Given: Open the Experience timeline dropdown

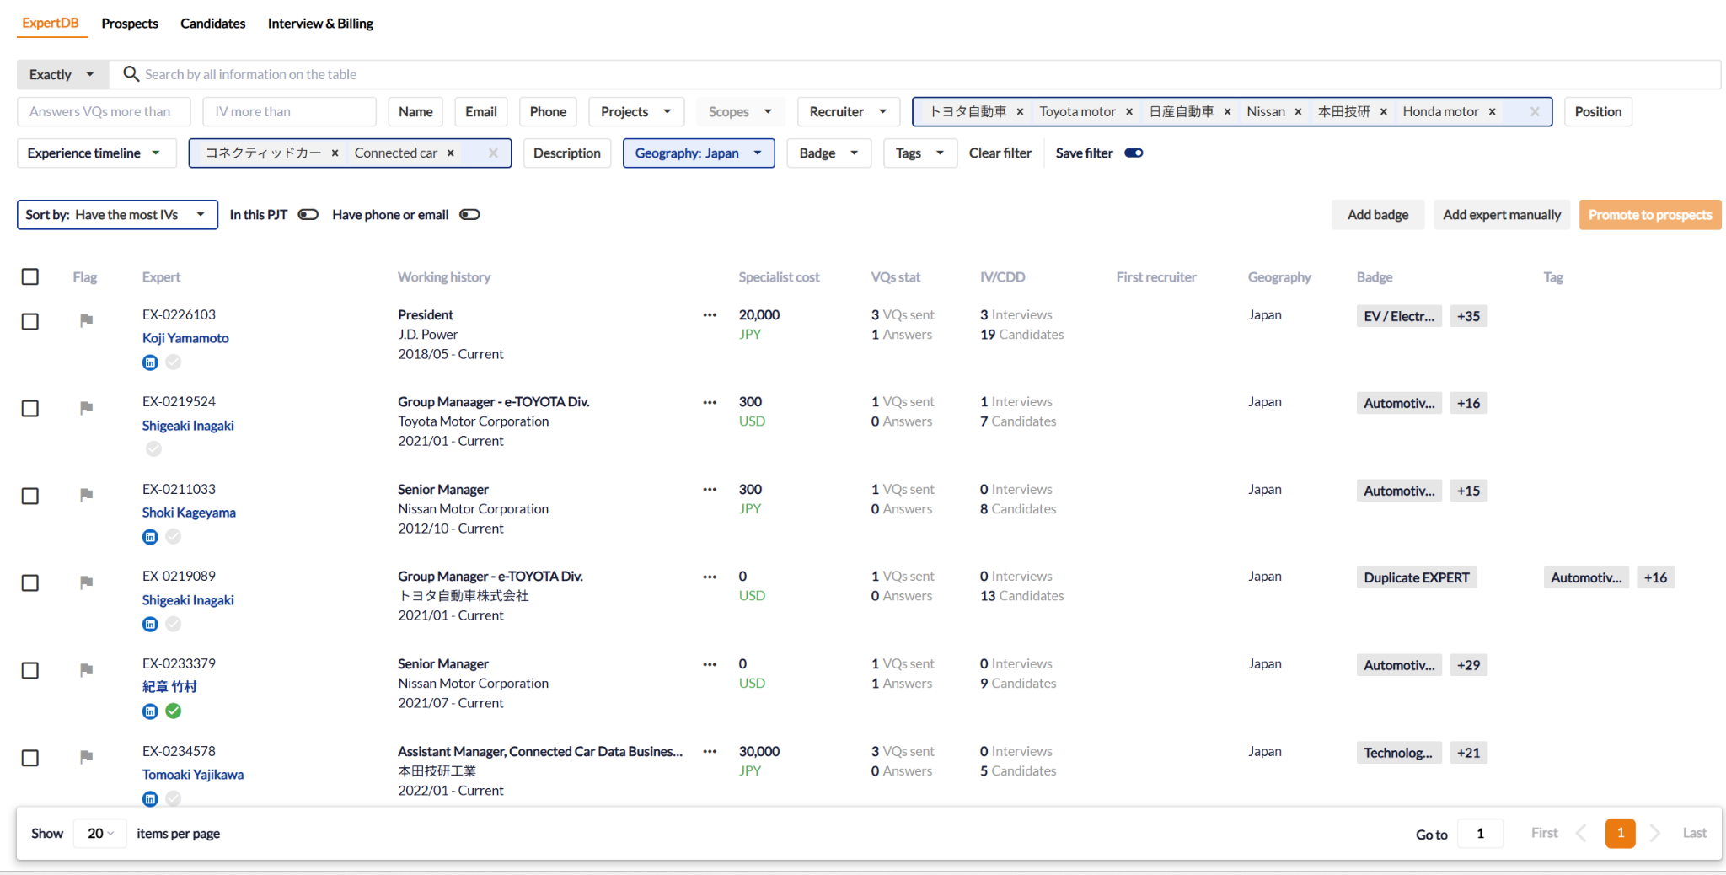Looking at the screenshot, I should (x=97, y=153).
